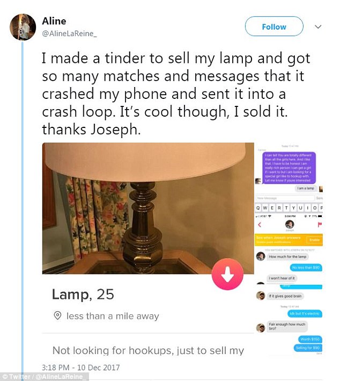Click the Follow button
The image size is (340, 381).
point(274,26)
